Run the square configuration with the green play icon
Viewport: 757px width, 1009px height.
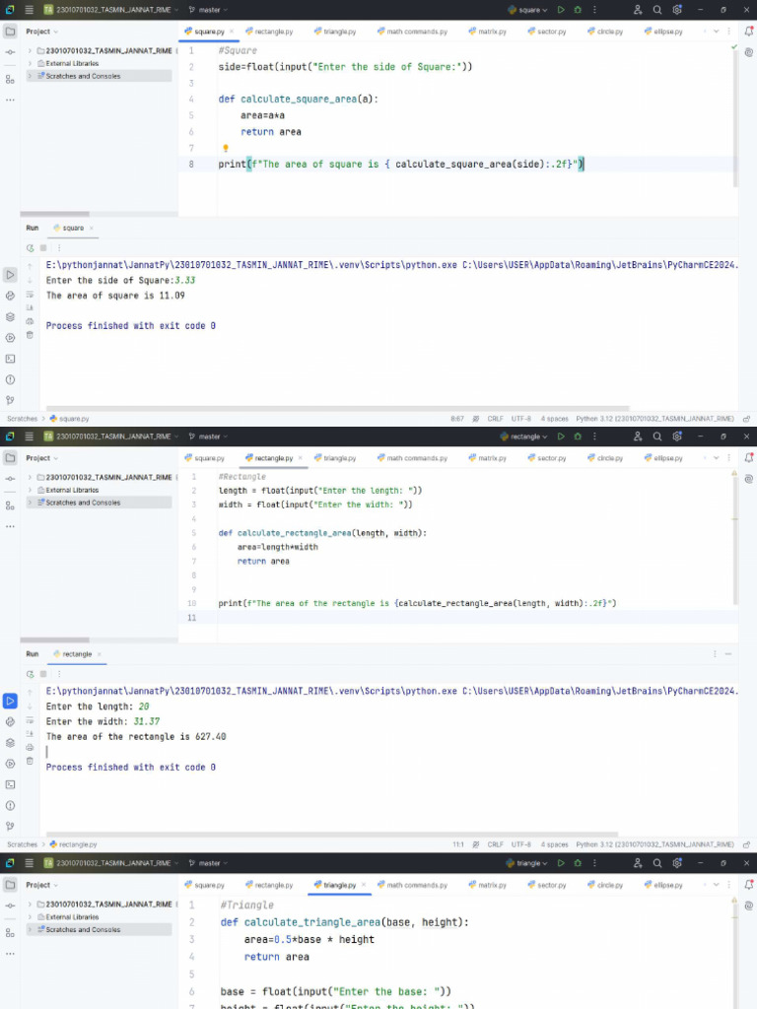(x=561, y=9)
